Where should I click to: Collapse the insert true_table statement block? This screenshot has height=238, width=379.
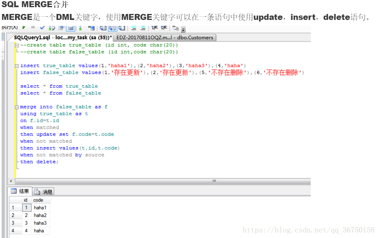[x=17, y=66]
